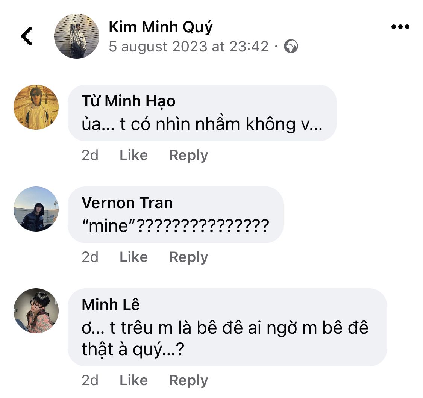
Task: Reply to Minh Lê's comment
Action: pyautogui.click(x=188, y=380)
